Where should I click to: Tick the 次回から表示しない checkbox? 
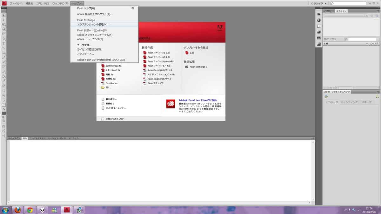(x=102, y=119)
